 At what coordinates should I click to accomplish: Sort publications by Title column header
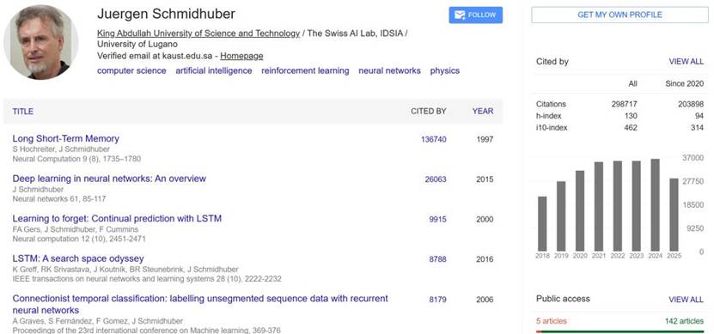click(x=22, y=112)
